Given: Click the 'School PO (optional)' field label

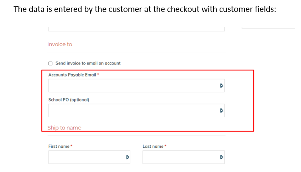Looking at the screenshot, I should (69, 100).
